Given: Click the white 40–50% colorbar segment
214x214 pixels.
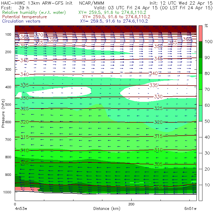Looking at the screenshot, I should coord(200,129).
